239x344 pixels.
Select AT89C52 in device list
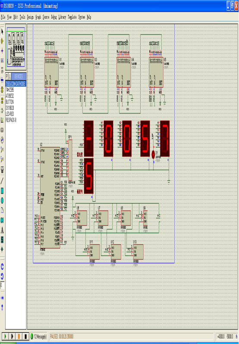(16, 96)
